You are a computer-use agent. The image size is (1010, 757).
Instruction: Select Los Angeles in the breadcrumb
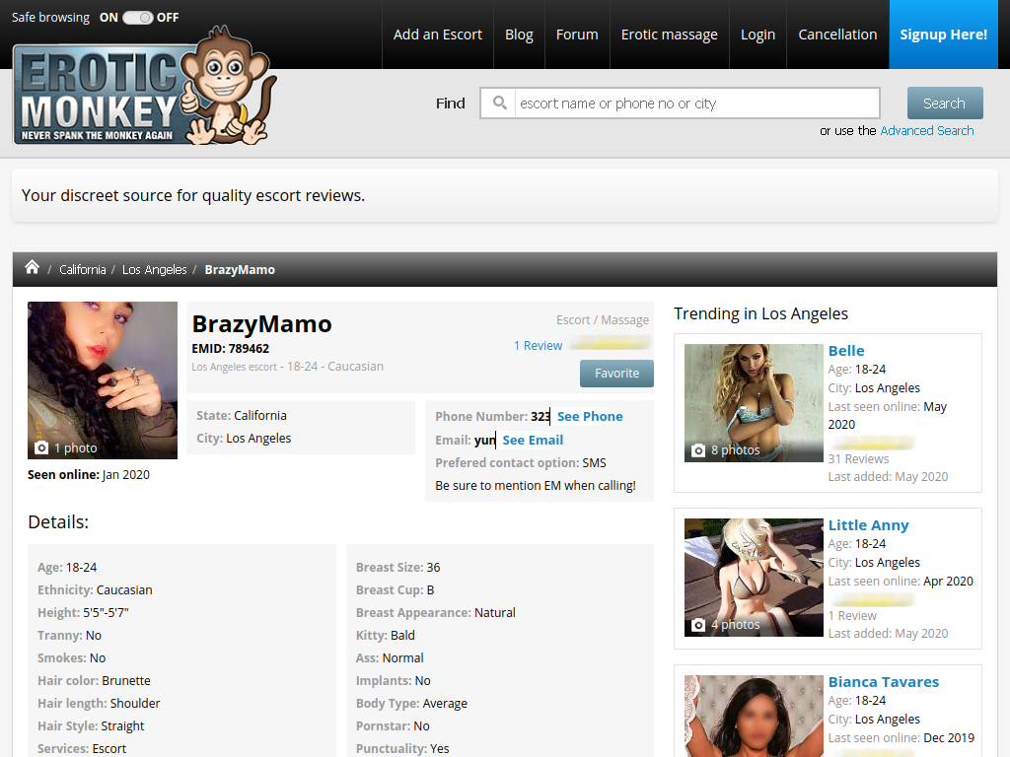click(155, 270)
